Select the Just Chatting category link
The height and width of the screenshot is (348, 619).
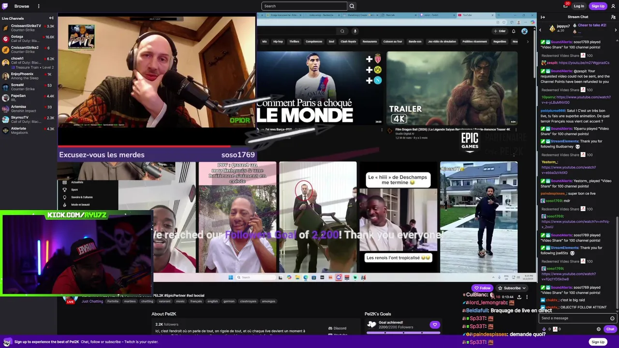[92, 301]
